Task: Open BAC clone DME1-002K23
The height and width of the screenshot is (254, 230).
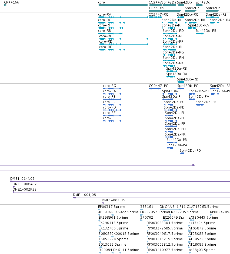Action: point(121,192)
